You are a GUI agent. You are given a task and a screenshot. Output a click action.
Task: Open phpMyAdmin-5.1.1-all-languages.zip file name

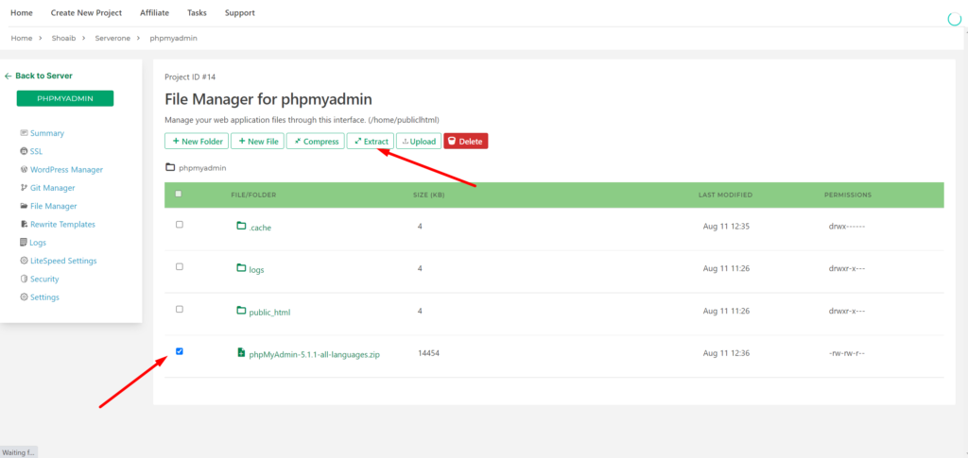[314, 355]
